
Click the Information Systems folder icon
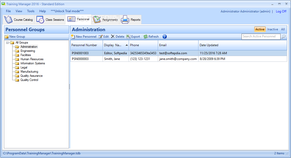[17, 63]
